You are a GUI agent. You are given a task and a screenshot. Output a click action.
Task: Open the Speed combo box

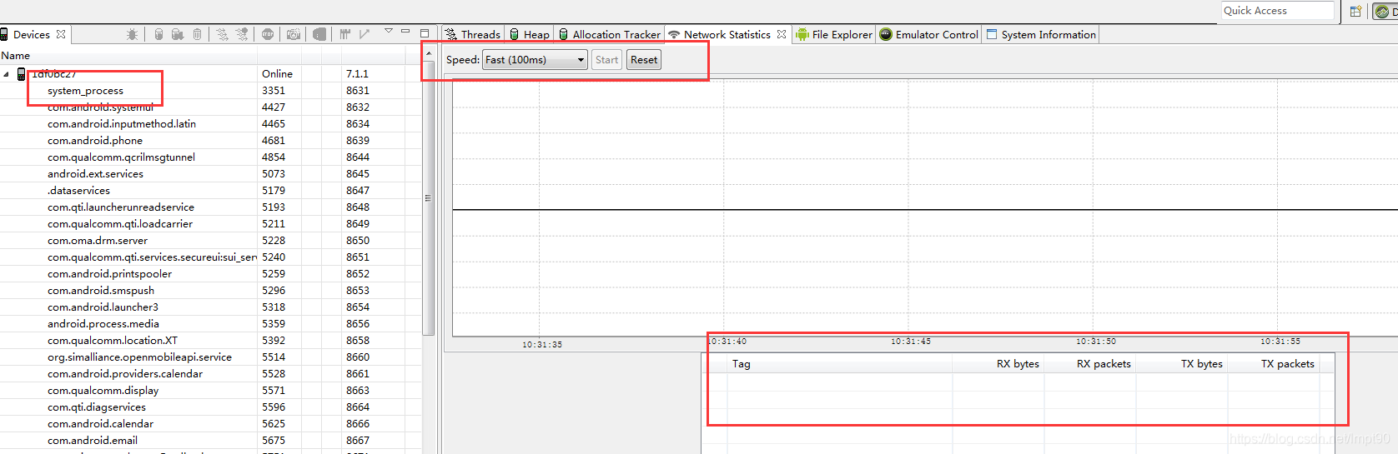click(x=535, y=59)
